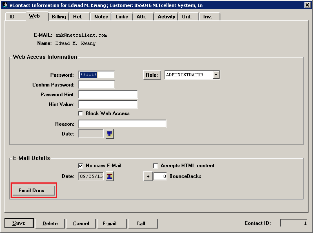The width and height of the screenshot is (313, 233).
Task: Focus the Confirm Password input field
Action: click(97, 85)
